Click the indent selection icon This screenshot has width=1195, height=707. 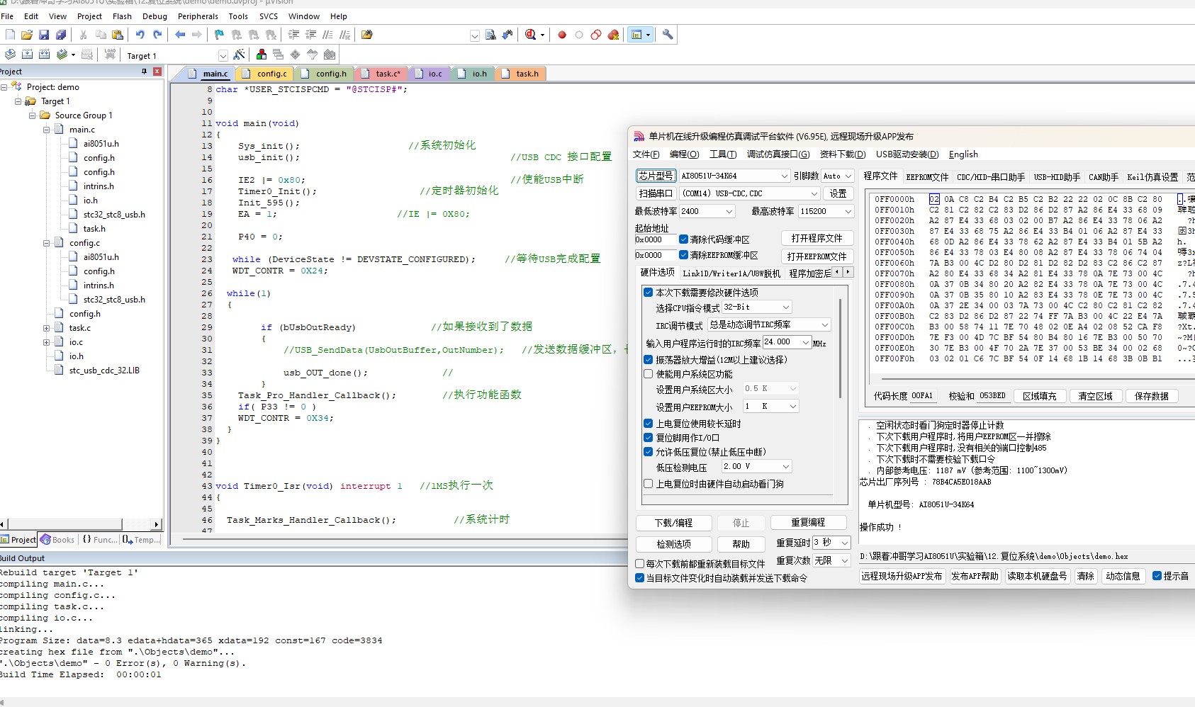[x=293, y=35]
